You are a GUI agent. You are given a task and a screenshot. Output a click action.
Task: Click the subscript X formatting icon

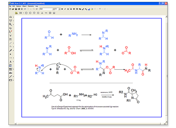pos(86,9)
